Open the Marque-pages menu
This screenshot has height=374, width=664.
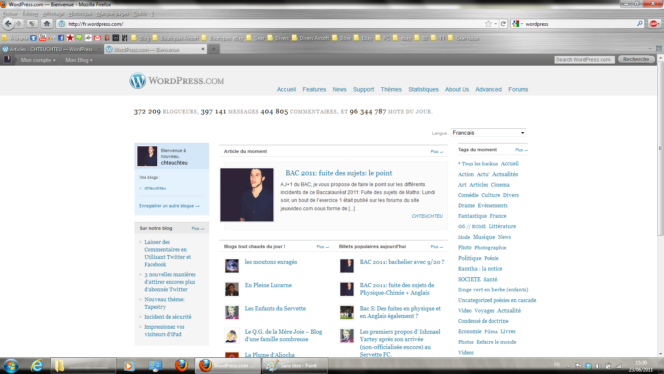click(112, 13)
